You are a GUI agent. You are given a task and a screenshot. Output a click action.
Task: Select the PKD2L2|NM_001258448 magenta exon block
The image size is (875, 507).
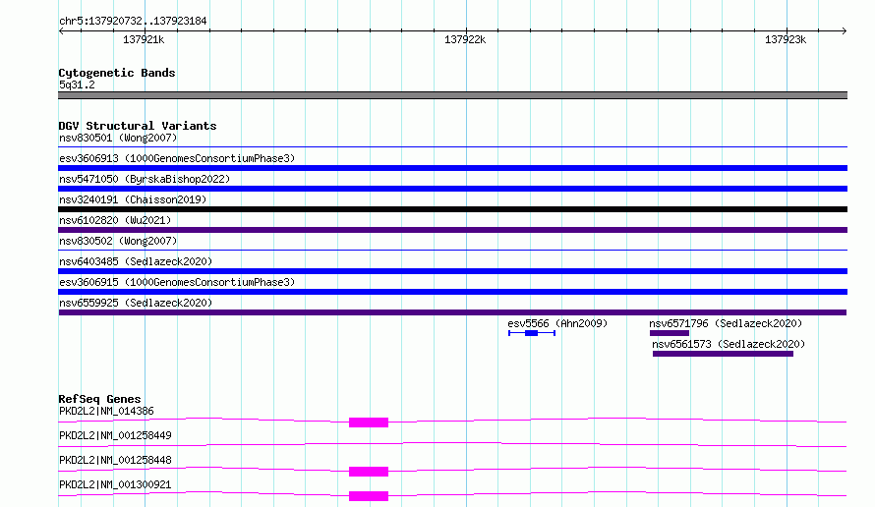point(369,472)
